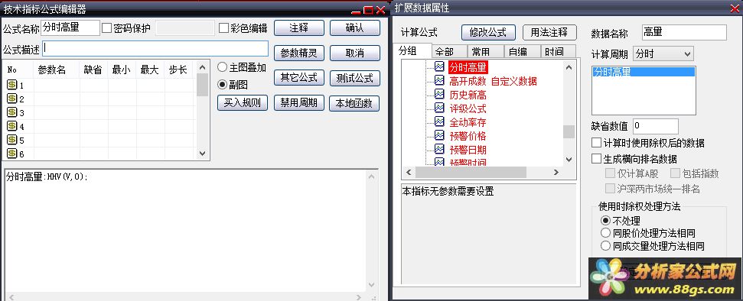Click the chart icon beside 评级公式
Viewport: 743px width, 301px height.
(x=439, y=108)
